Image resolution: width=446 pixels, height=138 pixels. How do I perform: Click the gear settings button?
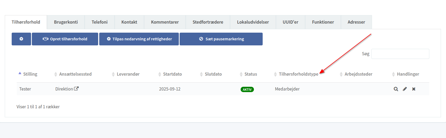pos(21,39)
